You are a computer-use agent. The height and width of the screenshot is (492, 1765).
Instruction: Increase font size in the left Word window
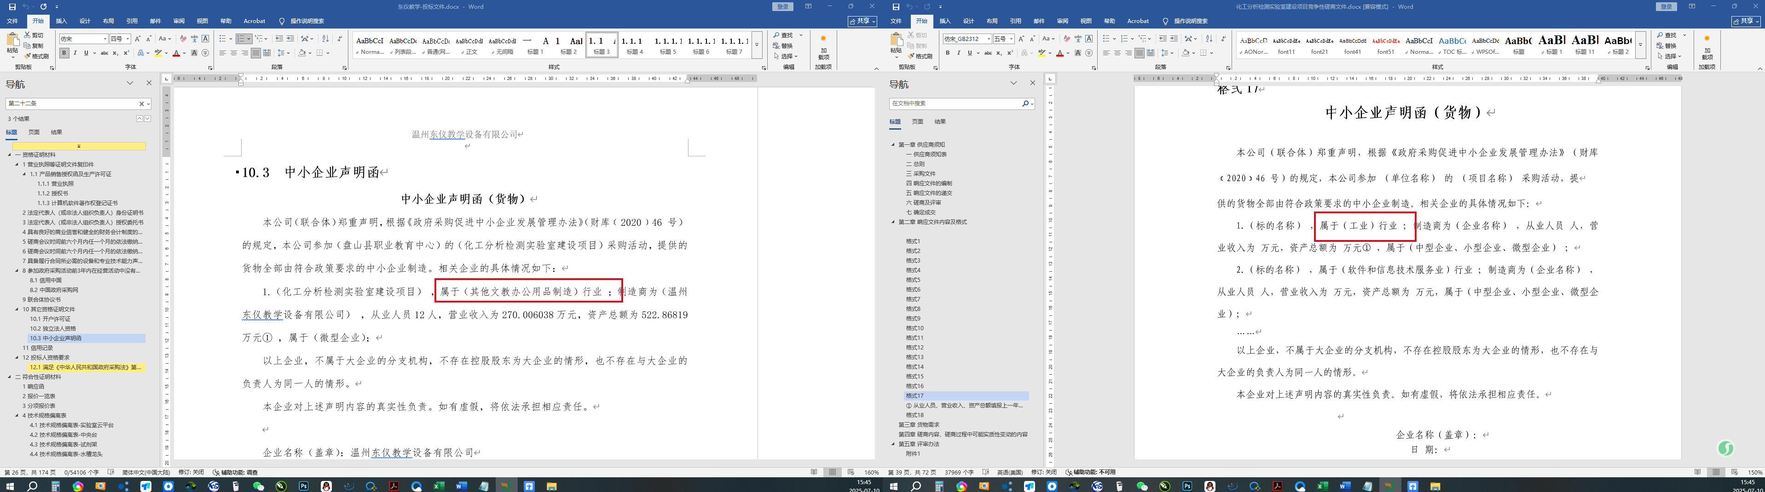click(138, 39)
